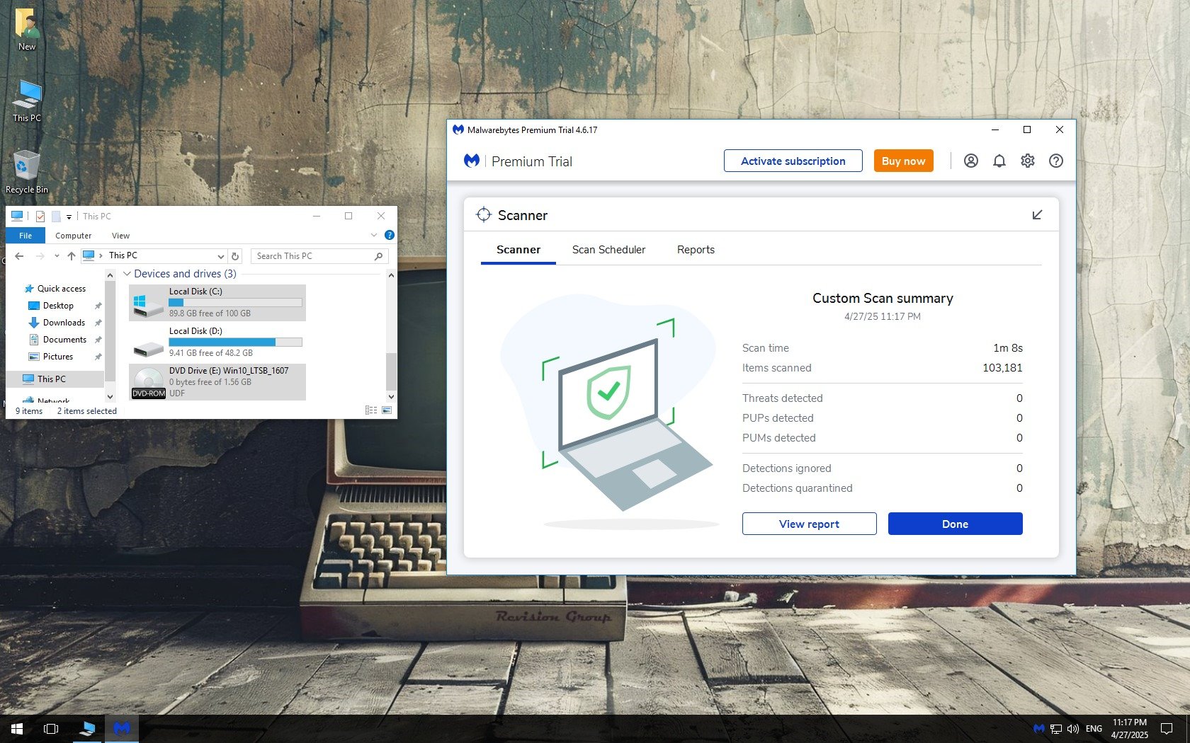Open the Customize Quick Access Toolbar dropdown
Image resolution: width=1190 pixels, height=743 pixels.
[x=69, y=217]
